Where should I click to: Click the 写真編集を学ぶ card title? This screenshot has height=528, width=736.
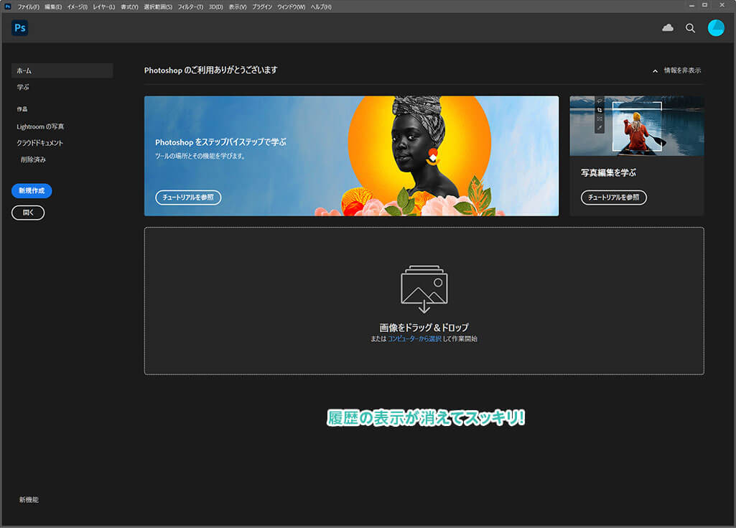pyautogui.click(x=608, y=173)
